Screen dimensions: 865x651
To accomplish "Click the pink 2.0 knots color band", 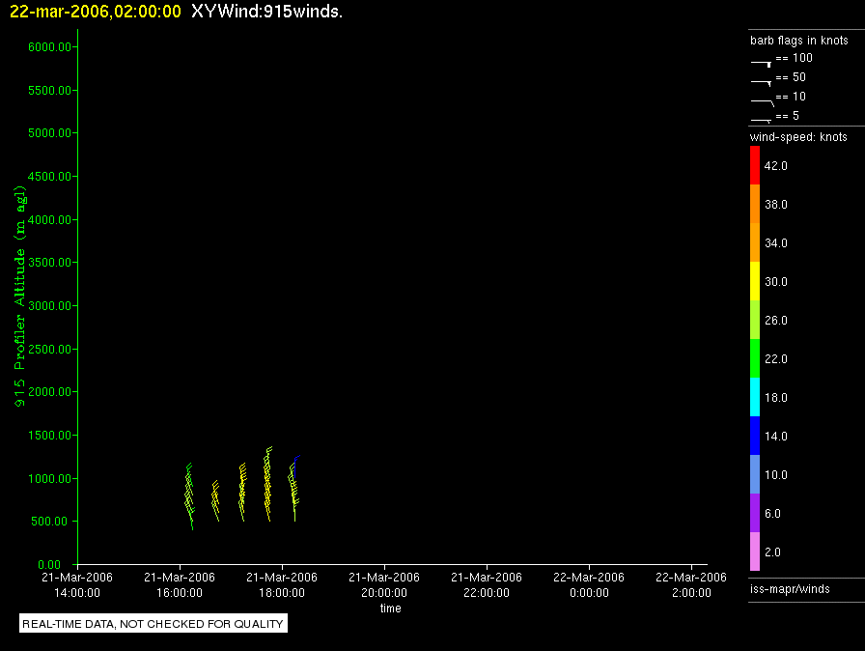I will pos(755,552).
